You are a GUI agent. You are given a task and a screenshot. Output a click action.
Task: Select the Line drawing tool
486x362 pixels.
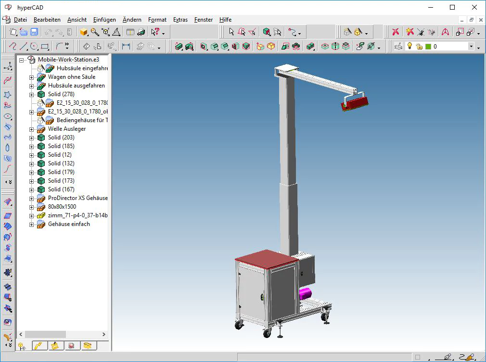click(x=24, y=47)
